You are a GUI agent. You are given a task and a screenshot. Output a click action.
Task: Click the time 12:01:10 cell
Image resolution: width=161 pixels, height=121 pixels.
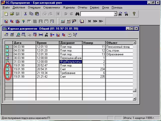[x=48, y=47]
